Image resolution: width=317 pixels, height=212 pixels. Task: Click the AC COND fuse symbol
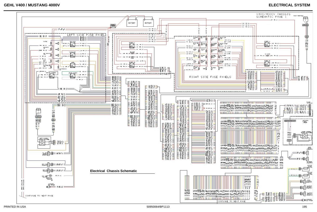[x=268, y=56]
